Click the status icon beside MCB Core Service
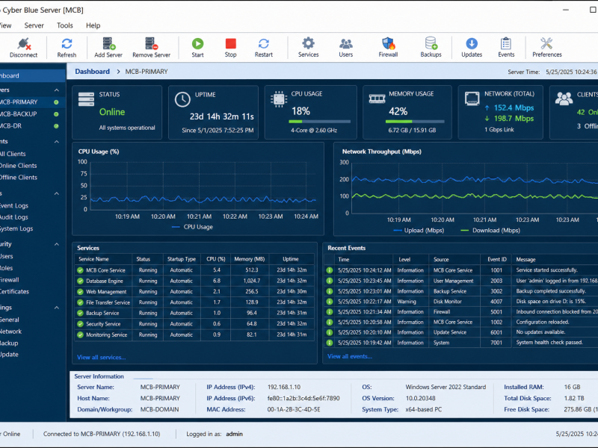 point(80,270)
